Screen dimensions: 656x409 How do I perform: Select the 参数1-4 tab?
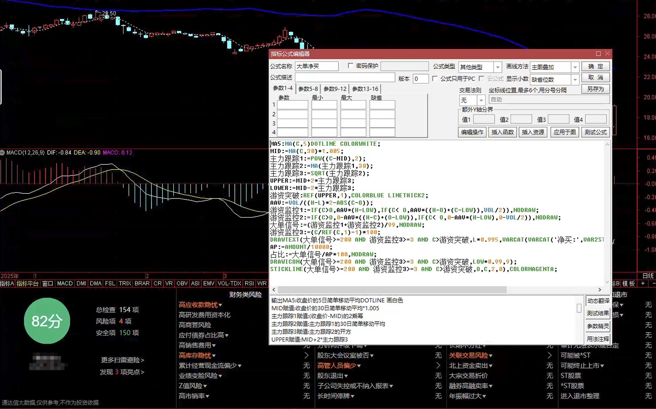pos(282,88)
